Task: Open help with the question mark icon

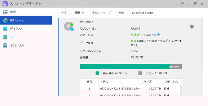Action: [182, 4]
